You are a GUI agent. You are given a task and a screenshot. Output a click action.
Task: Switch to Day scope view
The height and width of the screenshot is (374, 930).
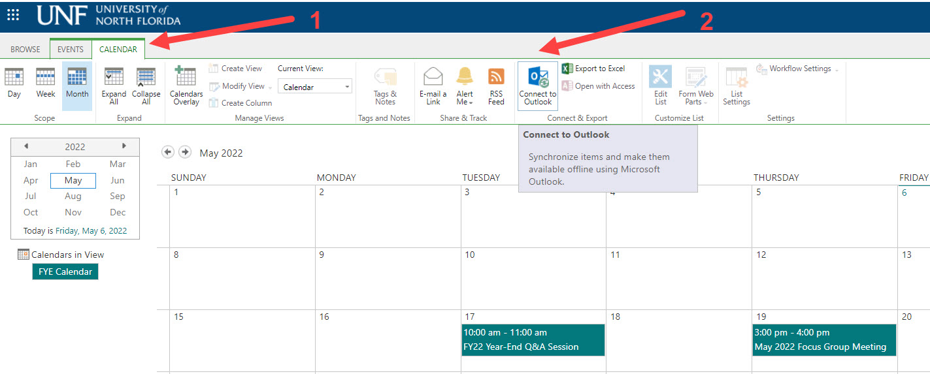point(14,83)
